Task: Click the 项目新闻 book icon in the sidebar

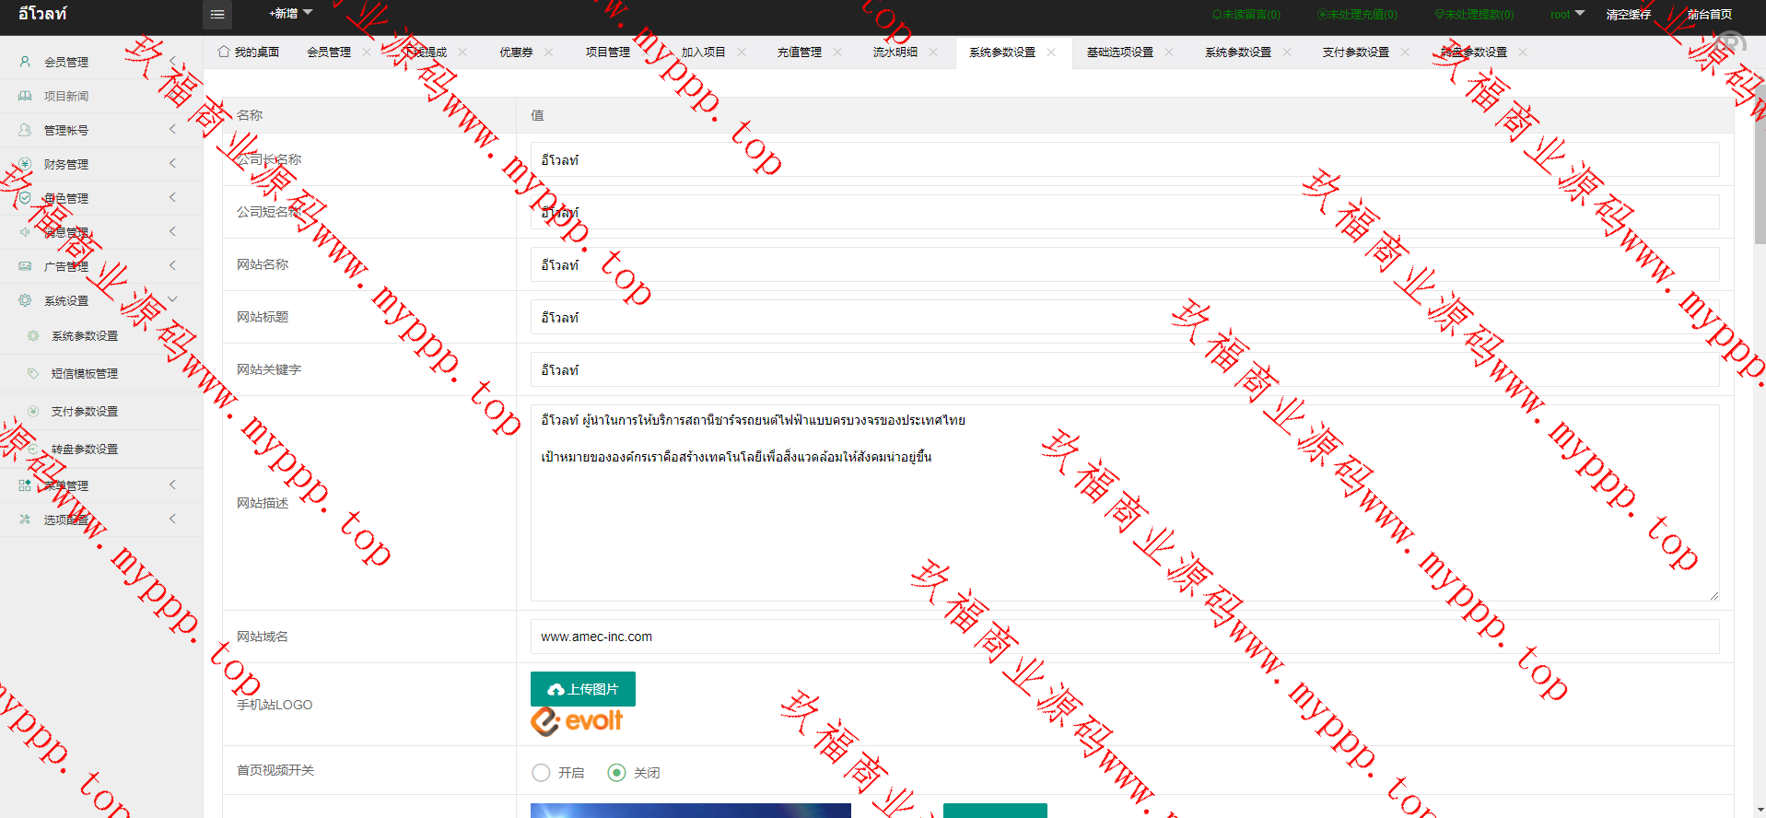Action: [x=25, y=96]
